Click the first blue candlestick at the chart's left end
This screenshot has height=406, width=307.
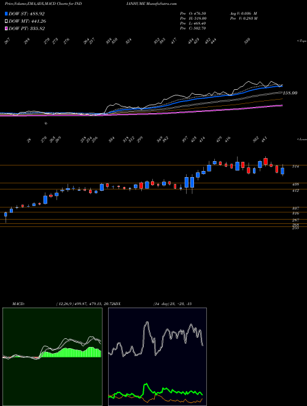6,215
